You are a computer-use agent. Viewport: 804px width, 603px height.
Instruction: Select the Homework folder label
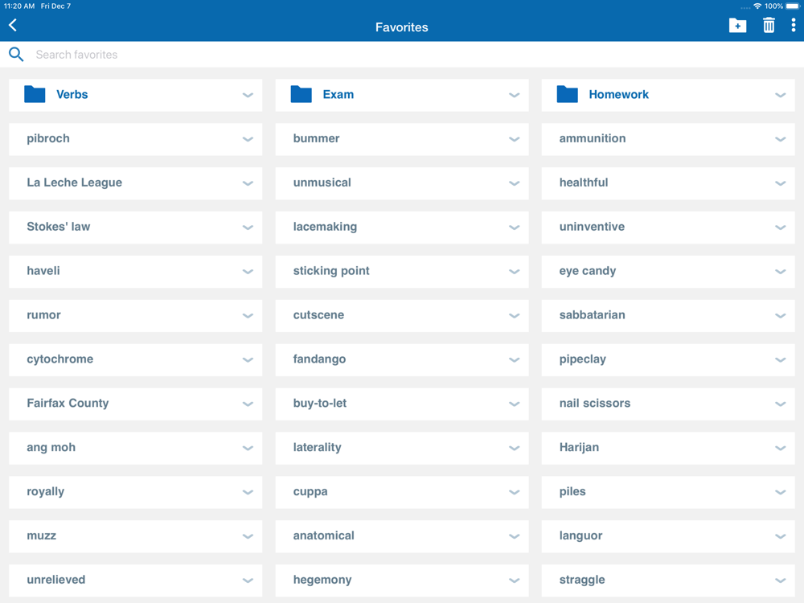pos(618,94)
